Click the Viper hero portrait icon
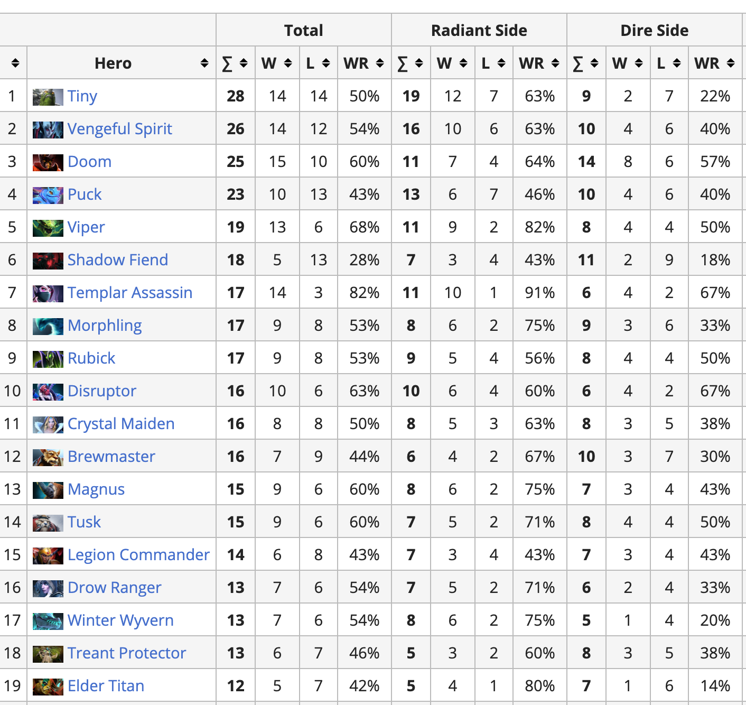 pos(48,228)
